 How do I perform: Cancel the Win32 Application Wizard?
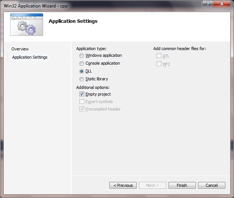point(212,185)
